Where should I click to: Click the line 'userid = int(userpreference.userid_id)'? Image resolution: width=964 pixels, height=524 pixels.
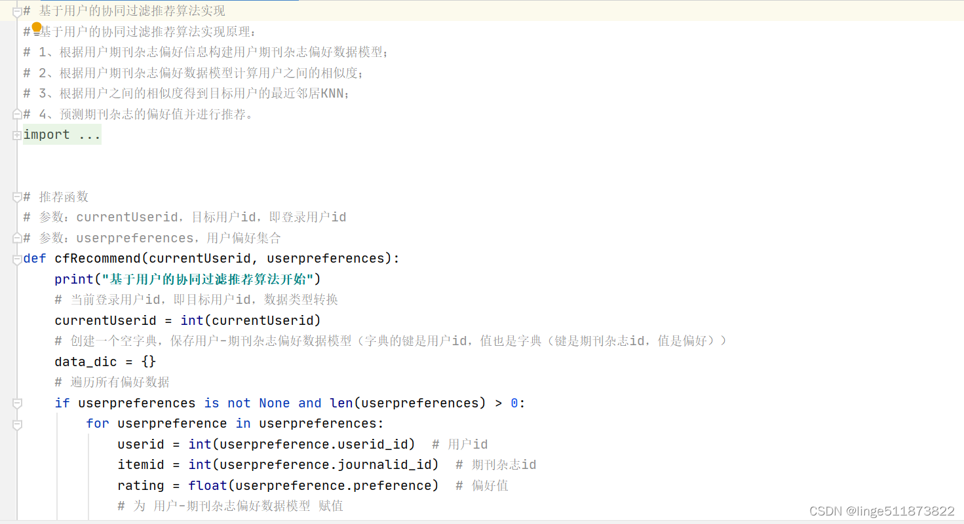[x=267, y=445]
